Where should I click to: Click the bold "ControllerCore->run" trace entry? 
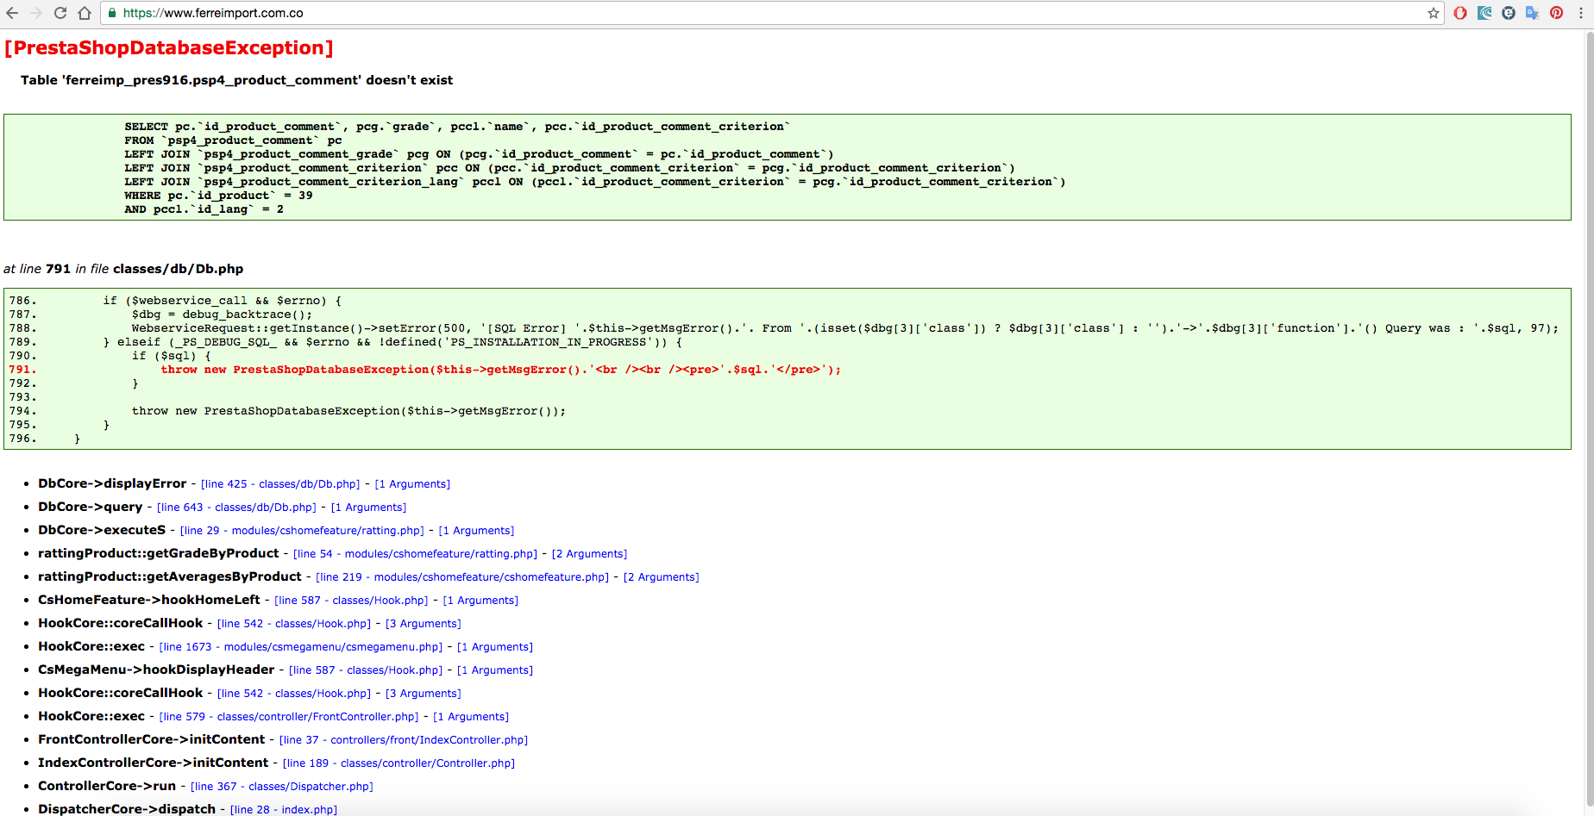[107, 786]
